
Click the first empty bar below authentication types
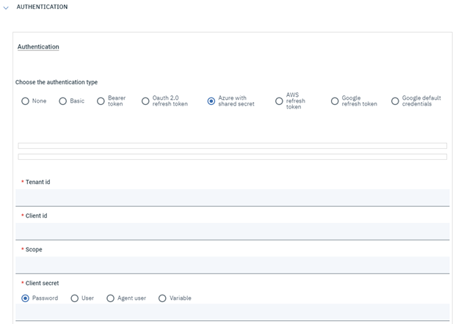[232, 146]
